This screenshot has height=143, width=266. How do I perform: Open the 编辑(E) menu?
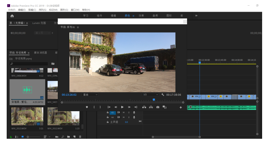(x=22, y=10)
